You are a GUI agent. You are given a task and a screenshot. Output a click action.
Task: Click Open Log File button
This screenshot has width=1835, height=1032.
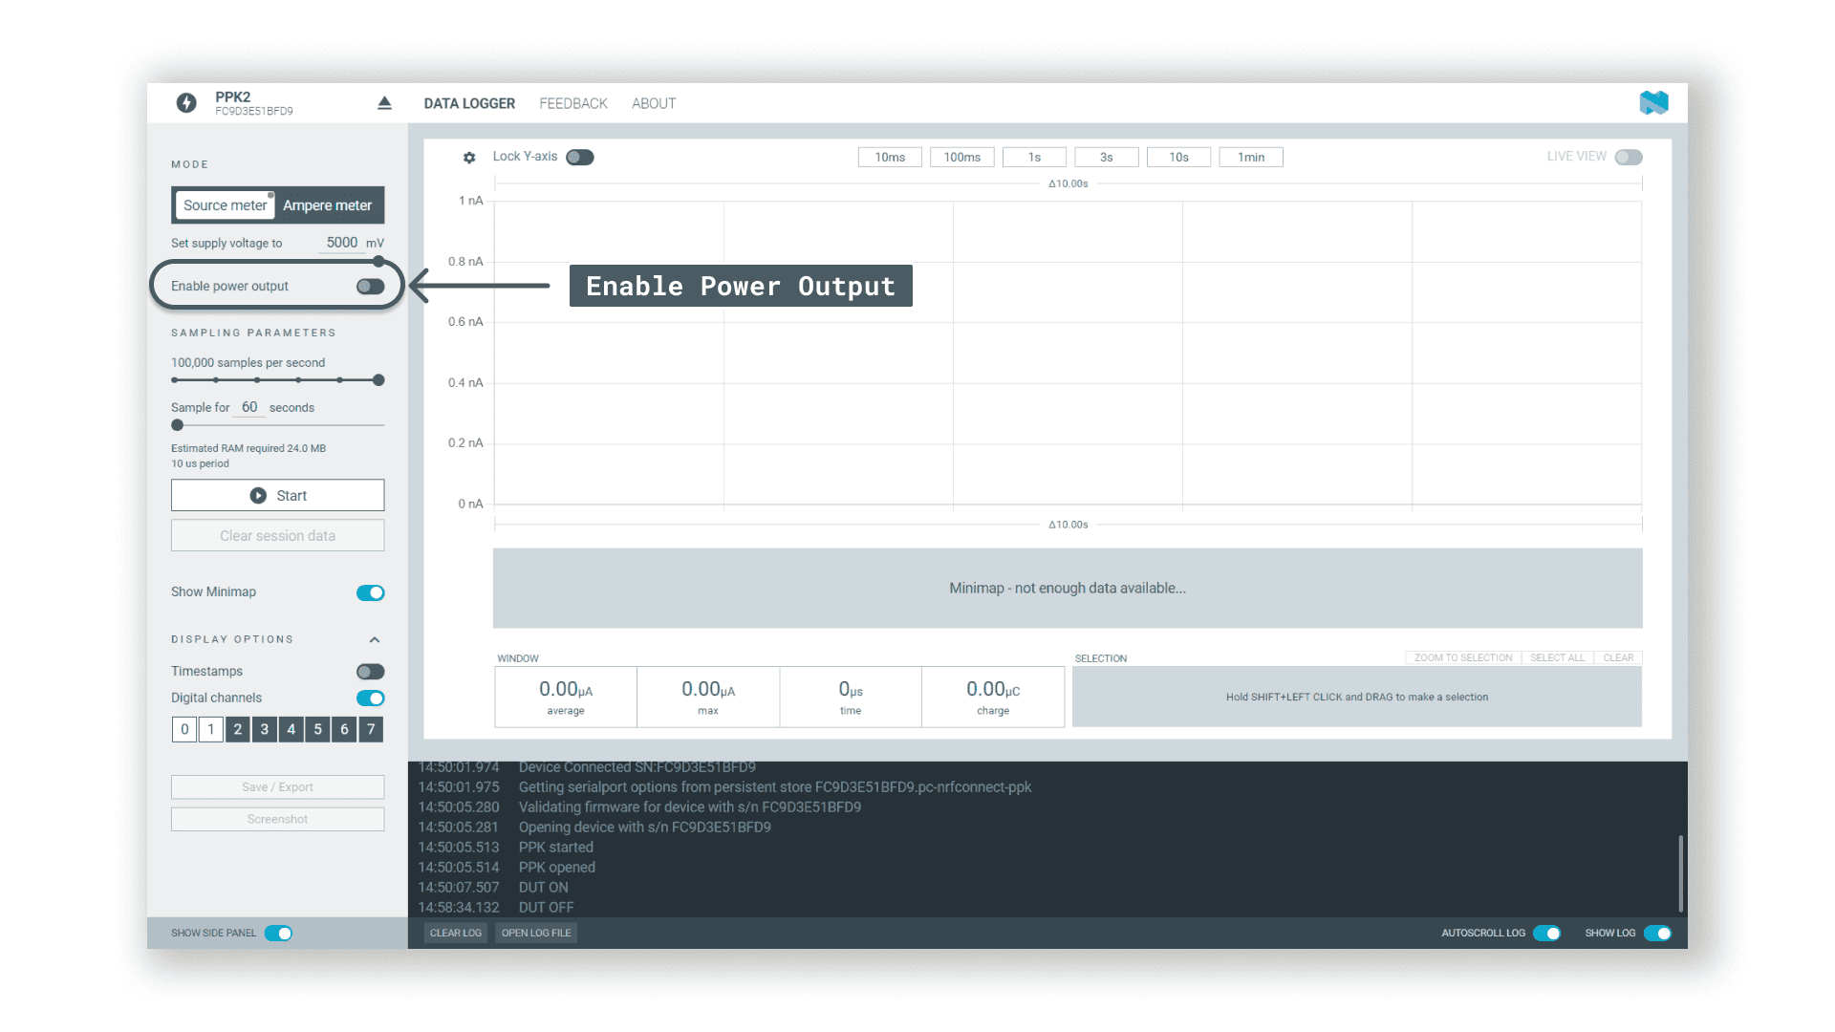point(536,933)
